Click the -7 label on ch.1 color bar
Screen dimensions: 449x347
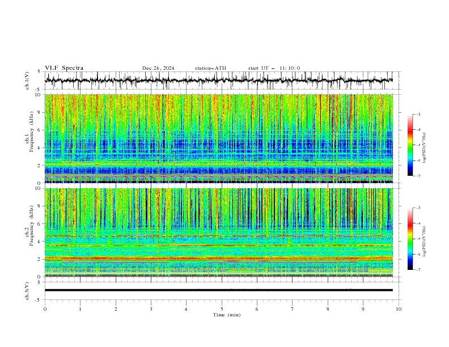tap(418, 176)
